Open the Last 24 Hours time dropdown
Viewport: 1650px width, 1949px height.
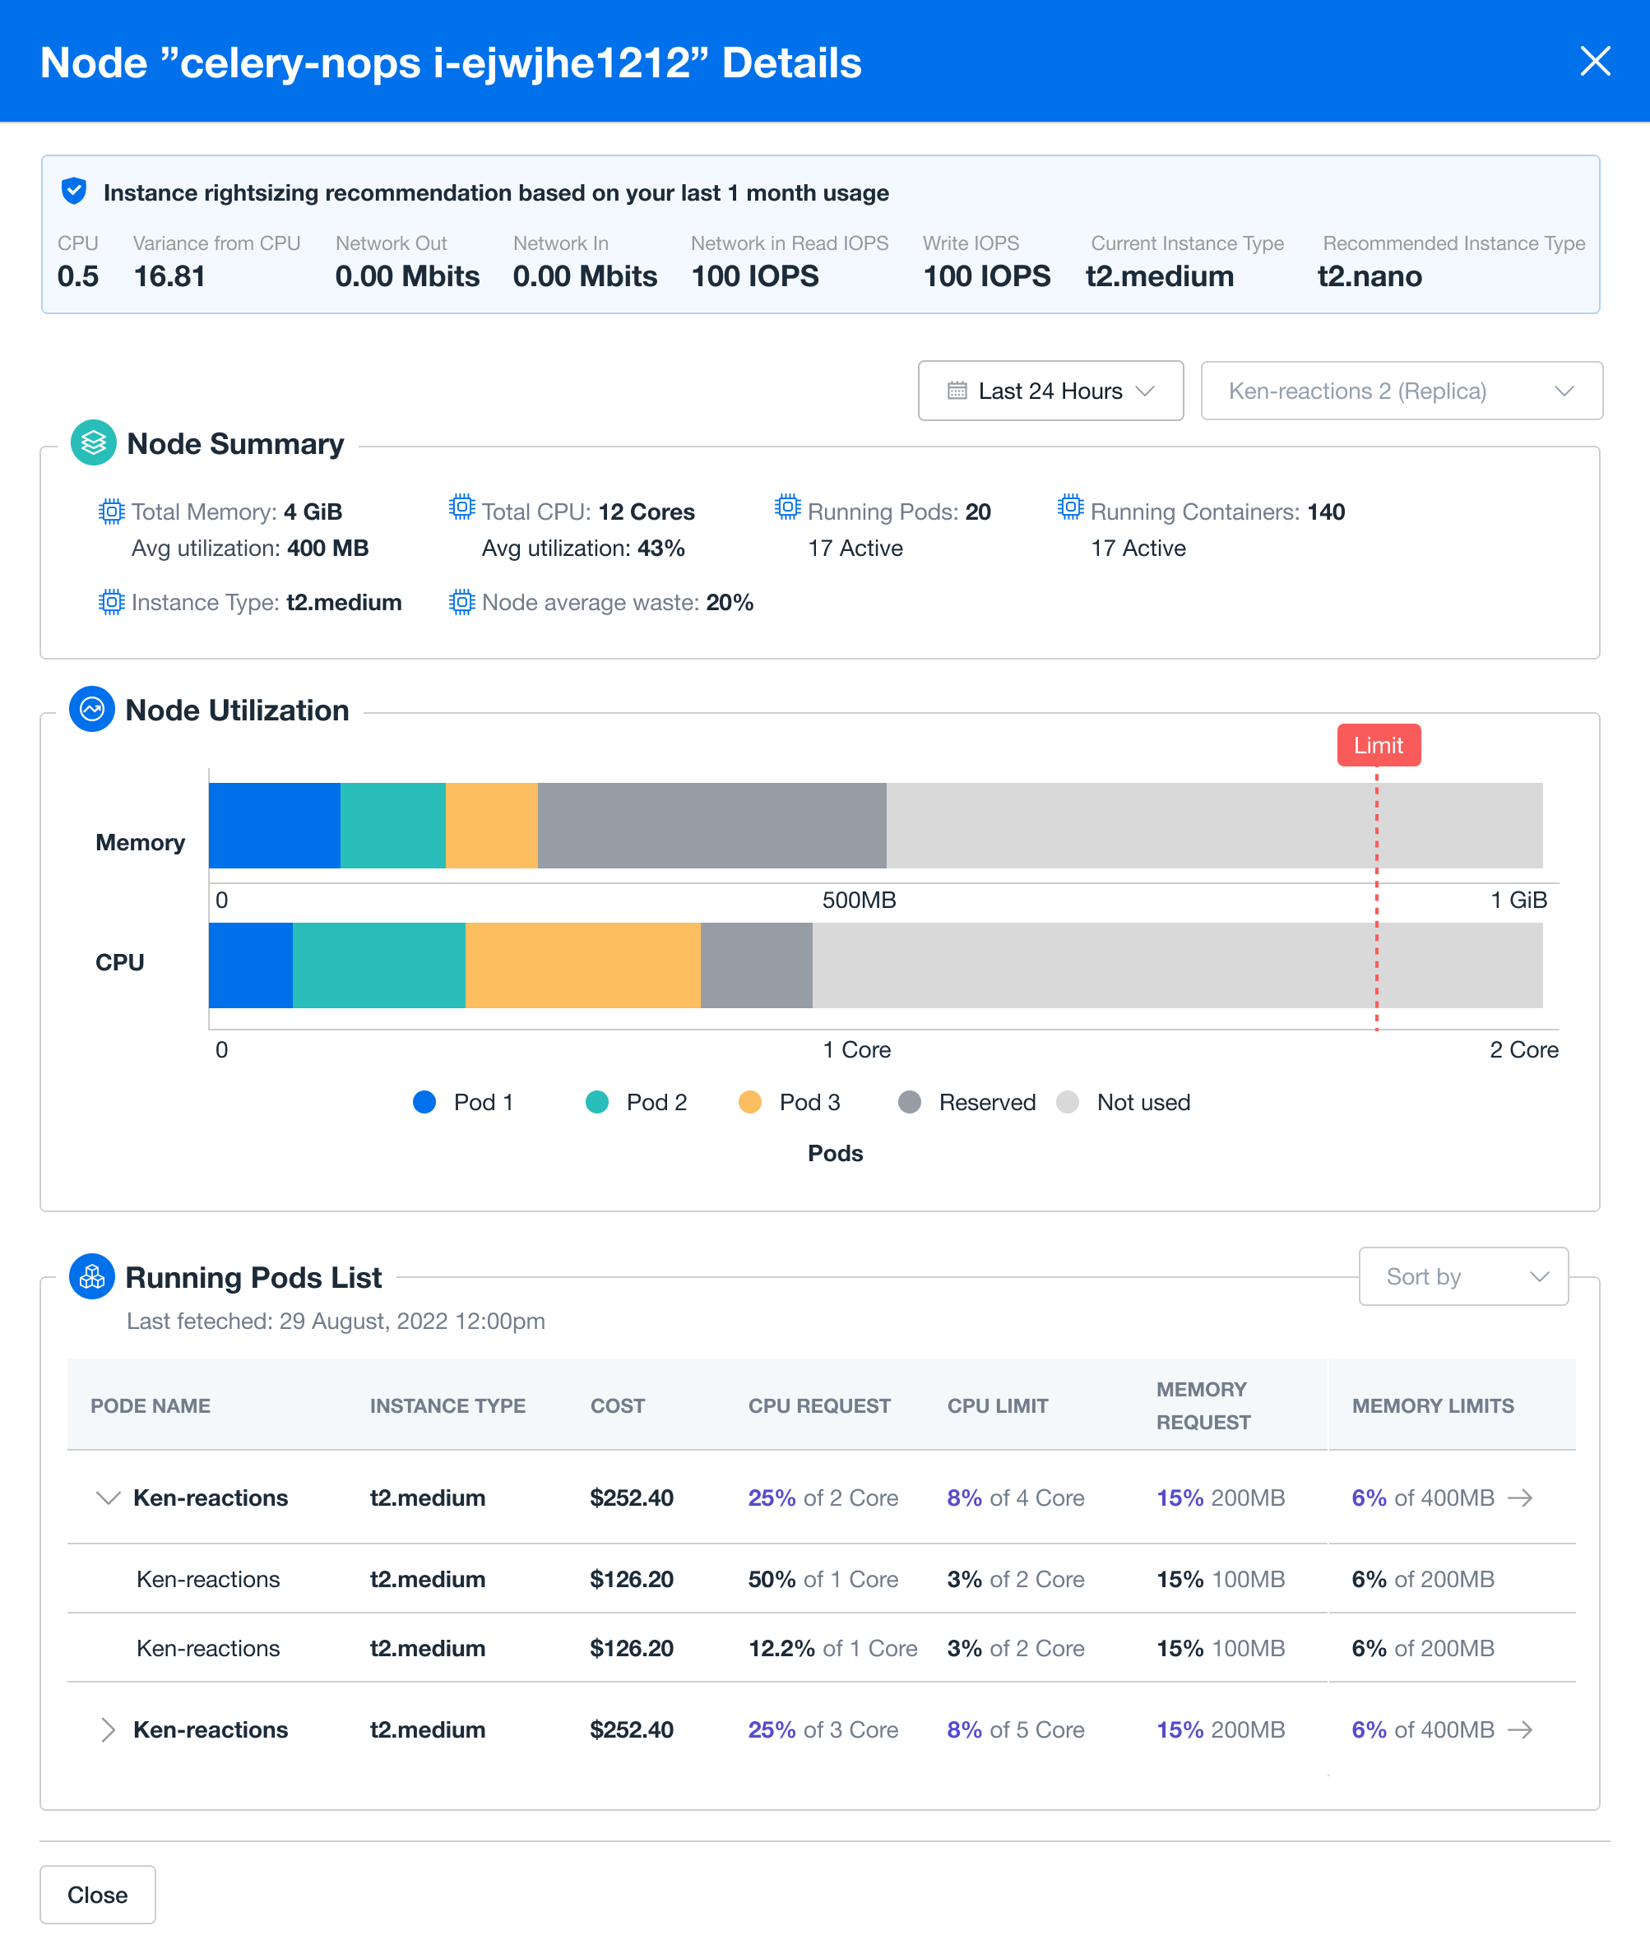tap(1050, 391)
